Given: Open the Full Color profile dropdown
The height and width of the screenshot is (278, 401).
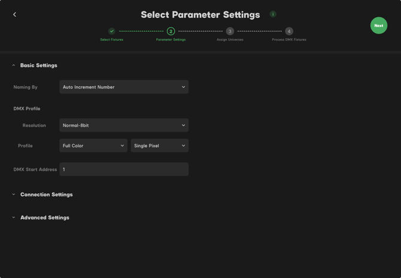Looking at the screenshot, I should click(93, 145).
